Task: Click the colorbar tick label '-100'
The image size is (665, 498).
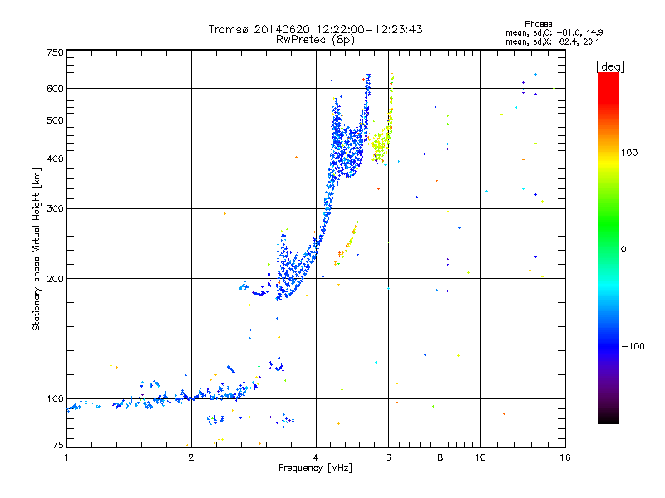Action: (x=633, y=346)
